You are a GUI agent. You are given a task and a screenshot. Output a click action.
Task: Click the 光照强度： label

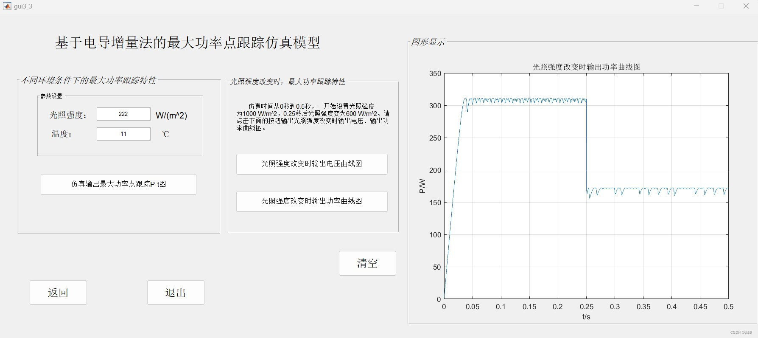coord(68,115)
